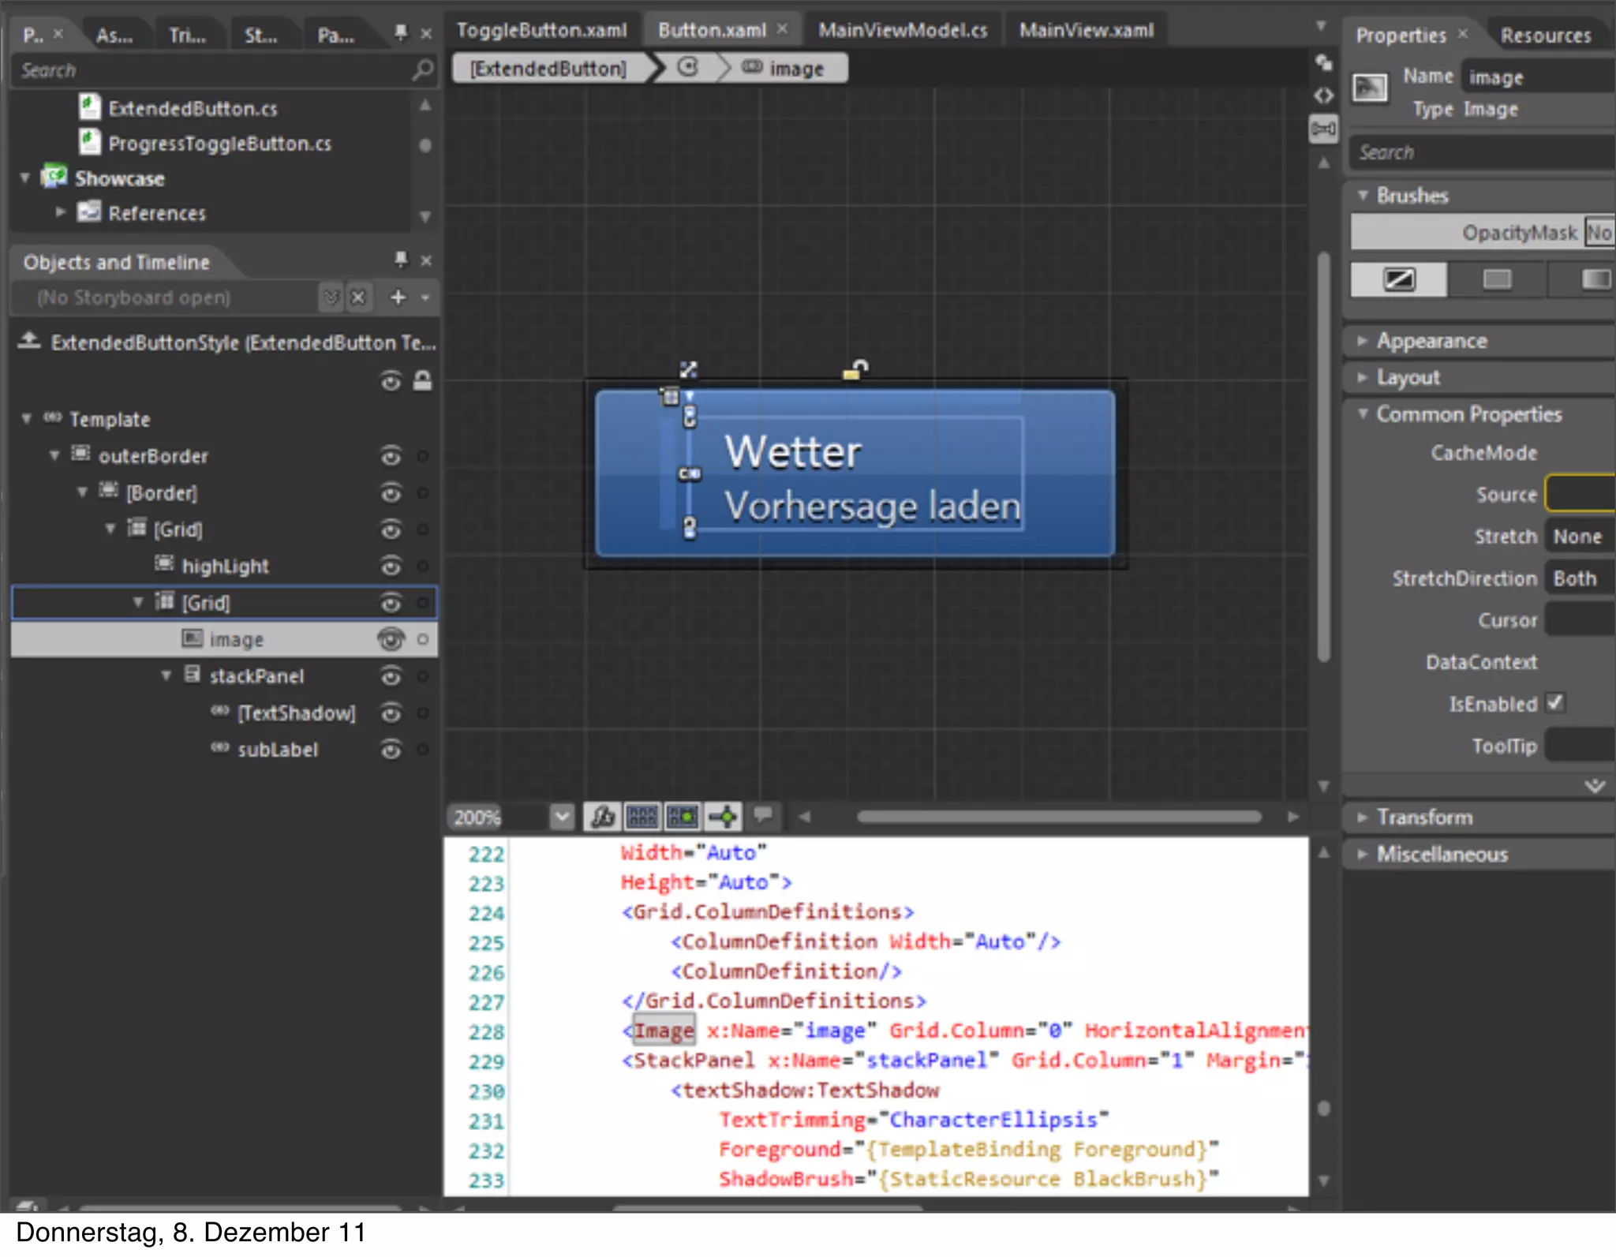Click the new storyboard plus icon

[398, 297]
